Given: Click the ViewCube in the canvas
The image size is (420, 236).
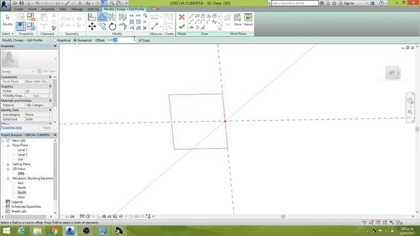Looking at the screenshot, I should click(392, 73).
